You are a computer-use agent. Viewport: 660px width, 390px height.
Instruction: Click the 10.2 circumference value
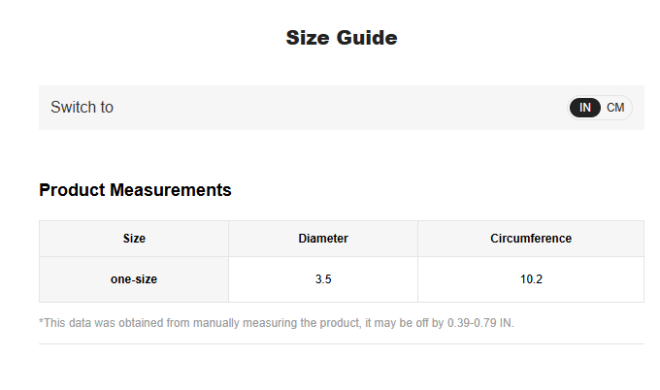pos(531,279)
